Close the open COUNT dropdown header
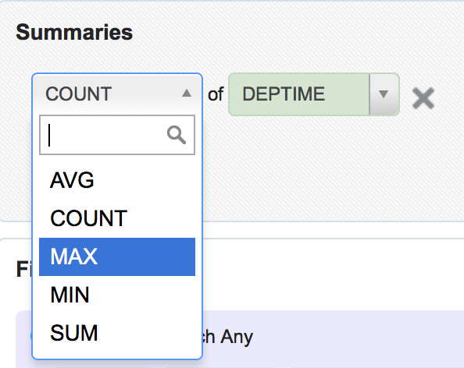The height and width of the screenshot is (368, 464). pyautogui.click(x=117, y=94)
